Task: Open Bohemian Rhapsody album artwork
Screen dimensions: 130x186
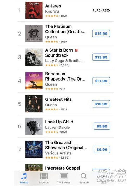Action: pos(34,81)
